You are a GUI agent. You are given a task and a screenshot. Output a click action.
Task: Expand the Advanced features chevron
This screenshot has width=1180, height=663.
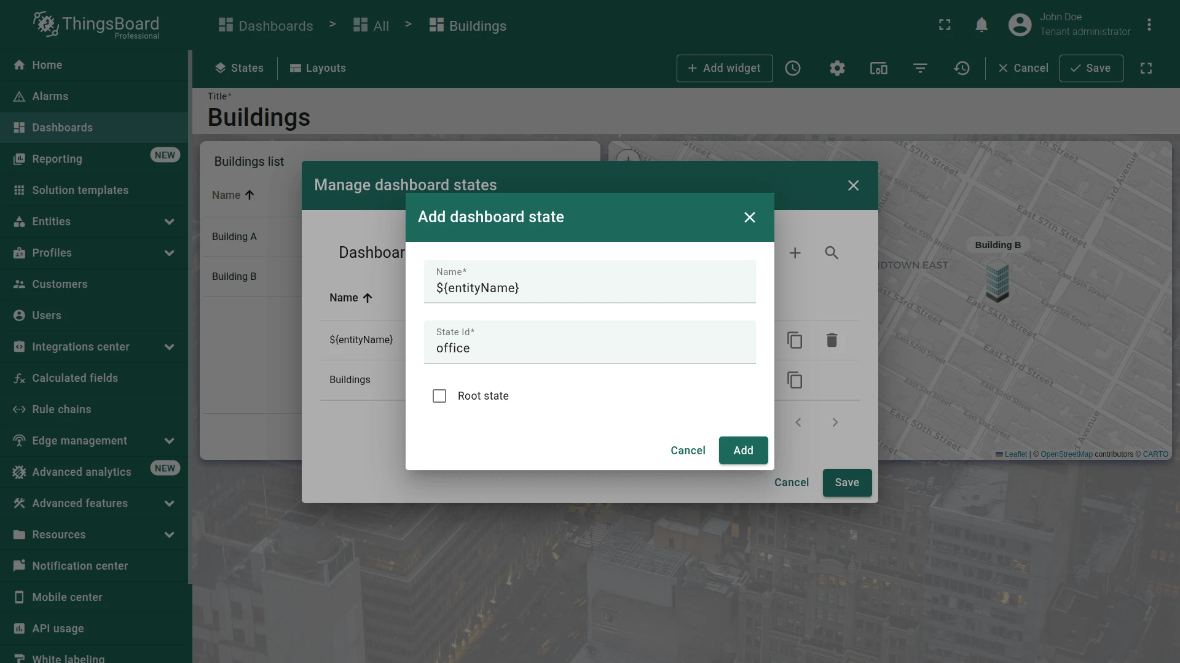tap(170, 503)
